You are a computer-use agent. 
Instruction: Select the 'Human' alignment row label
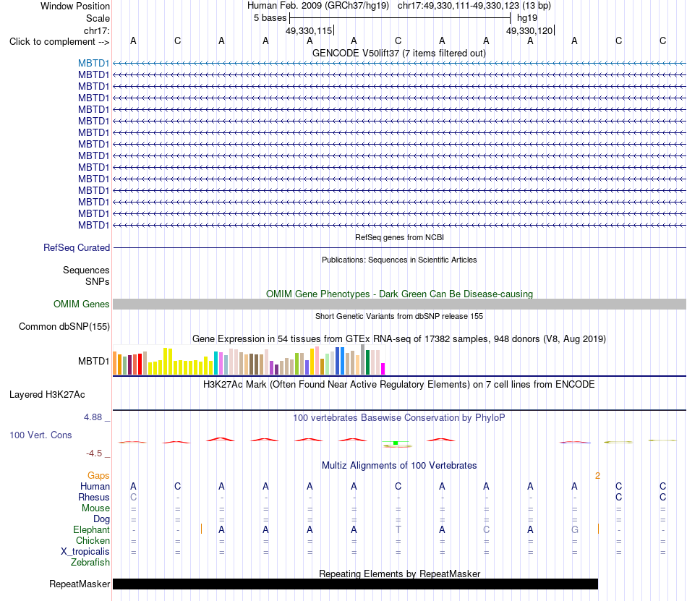pos(95,486)
